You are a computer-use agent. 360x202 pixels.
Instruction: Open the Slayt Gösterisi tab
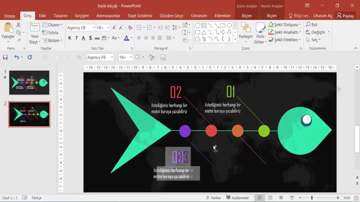tap(140, 16)
